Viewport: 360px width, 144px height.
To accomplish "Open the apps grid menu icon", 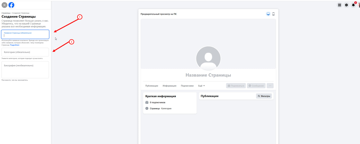I will (339, 5).
